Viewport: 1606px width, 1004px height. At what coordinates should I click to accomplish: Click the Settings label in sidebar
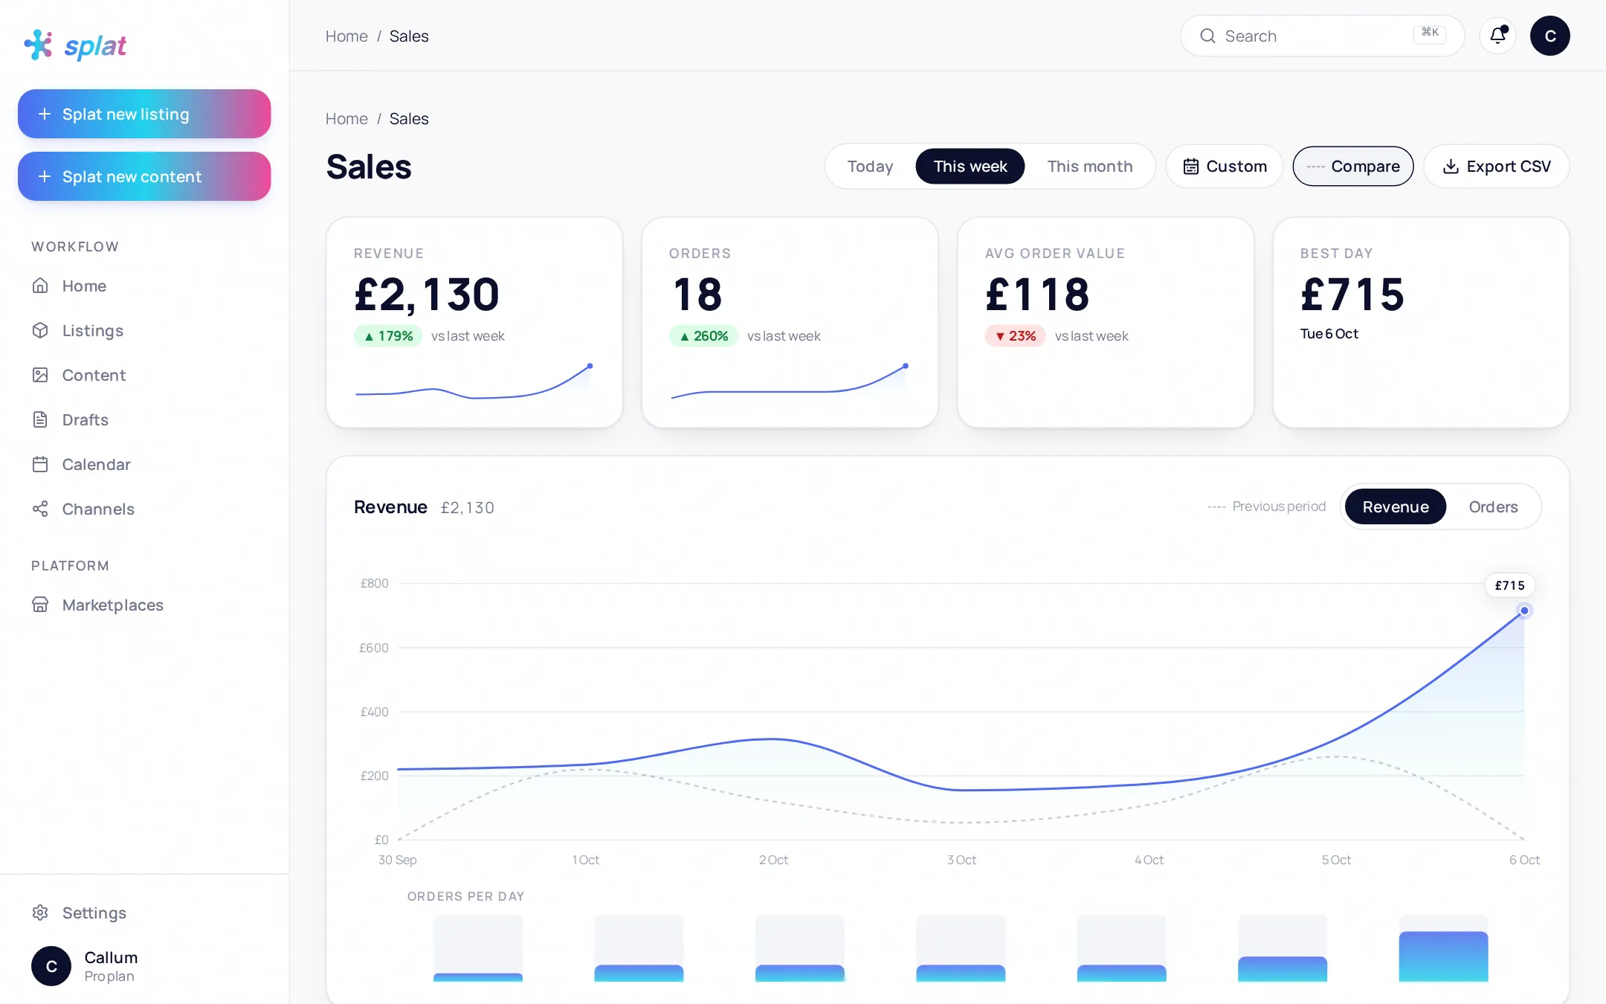point(94,913)
